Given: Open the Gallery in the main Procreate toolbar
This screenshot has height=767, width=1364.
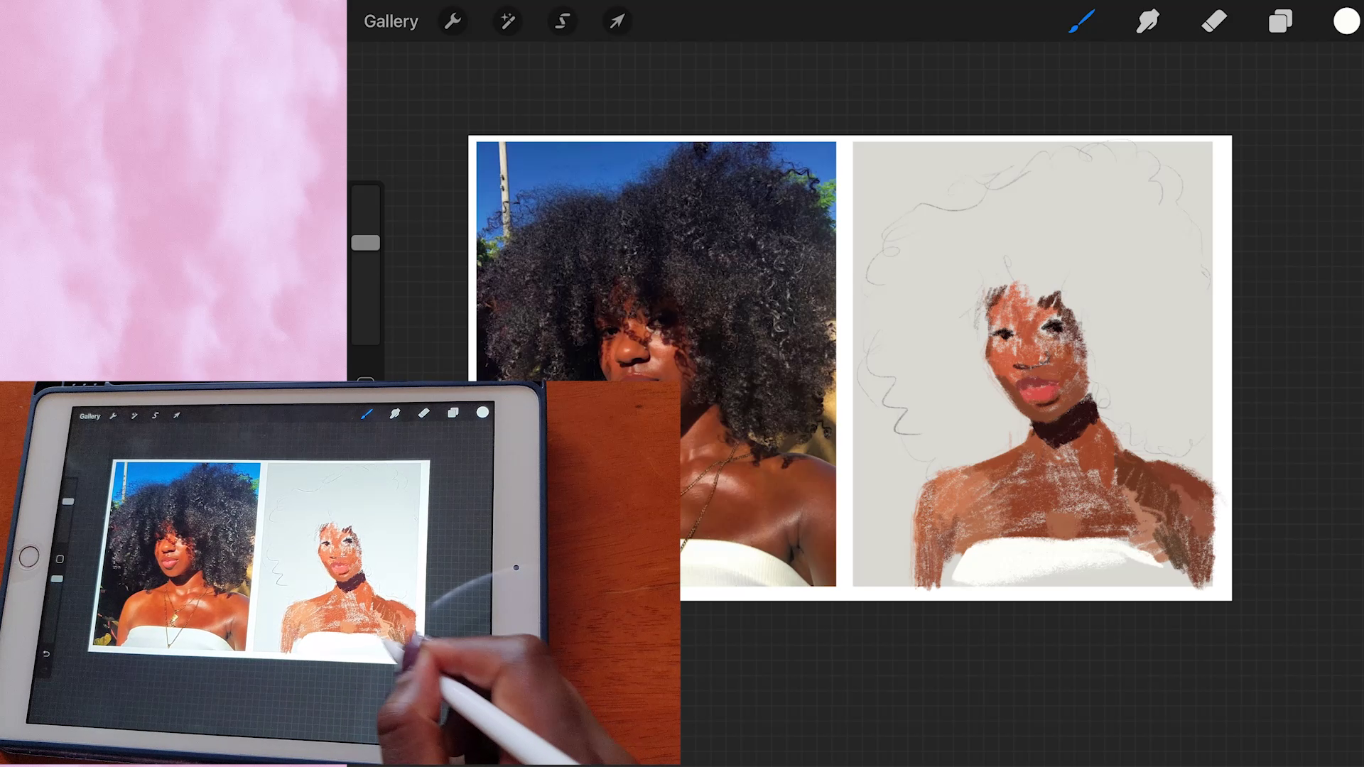Looking at the screenshot, I should click(x=391, y=21).
